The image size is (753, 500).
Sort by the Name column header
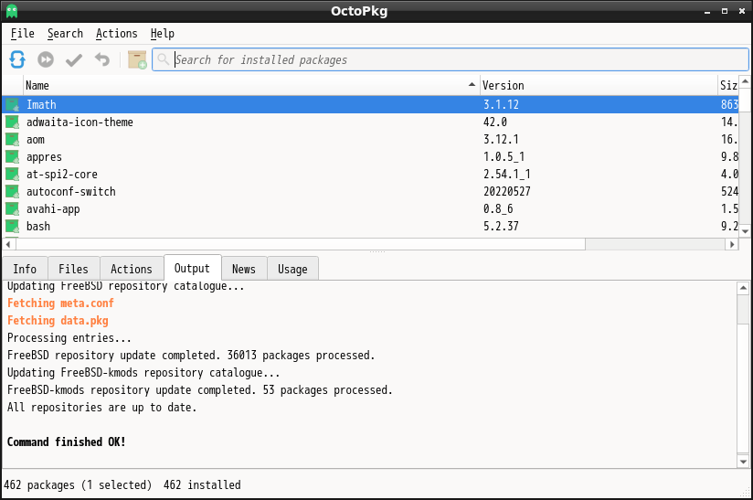[251, 86]
